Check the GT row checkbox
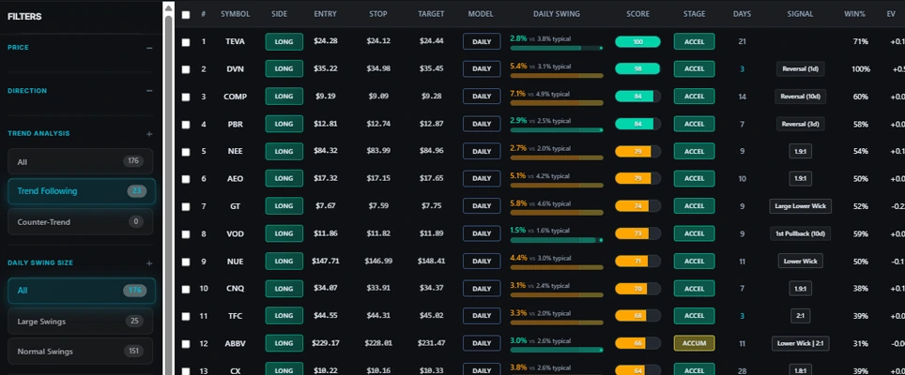Image resolution: width=905 pixels, height=375 pixels. 185,207
